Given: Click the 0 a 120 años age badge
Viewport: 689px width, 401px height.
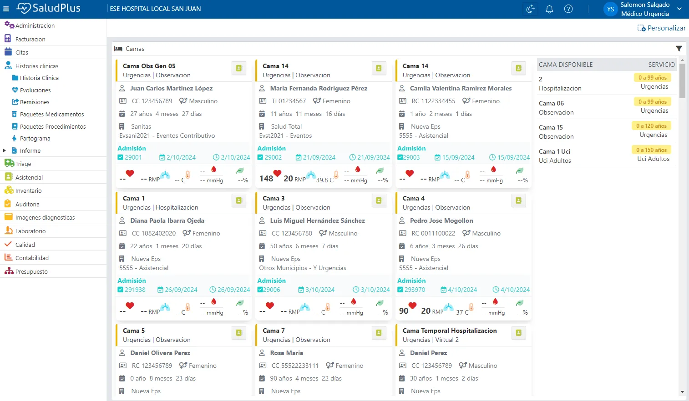Looking at the screenshot, I should click(x=651, y=126).
